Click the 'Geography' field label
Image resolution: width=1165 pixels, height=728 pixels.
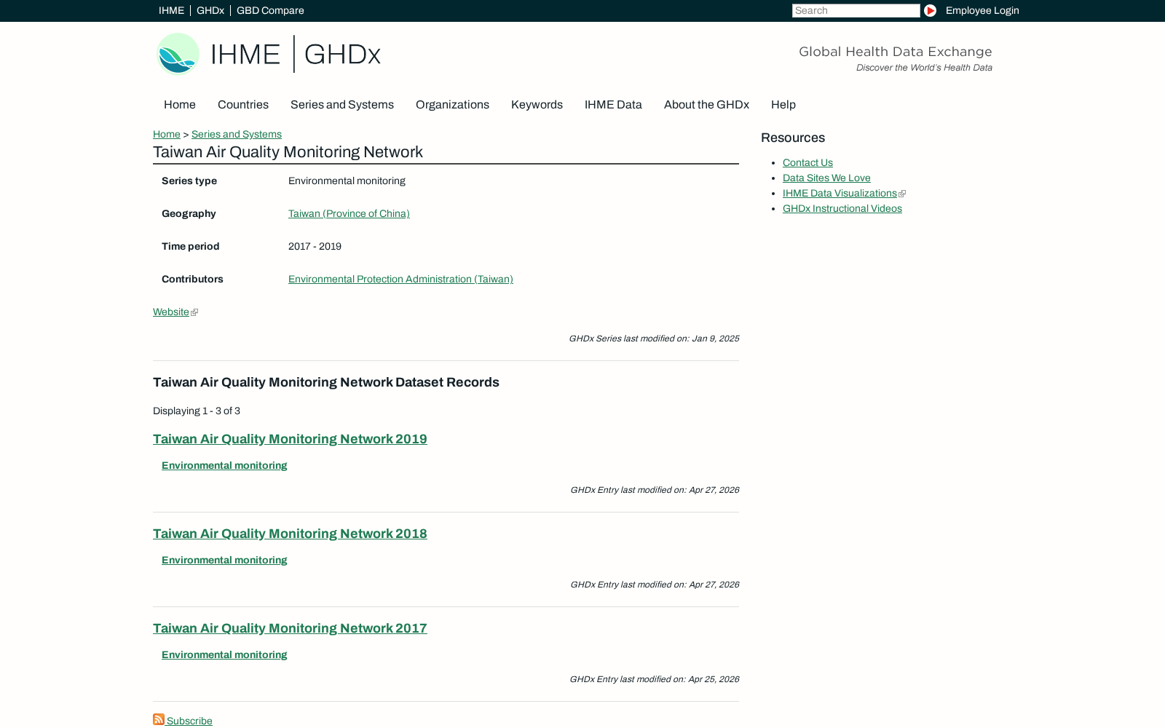point(189,213)
